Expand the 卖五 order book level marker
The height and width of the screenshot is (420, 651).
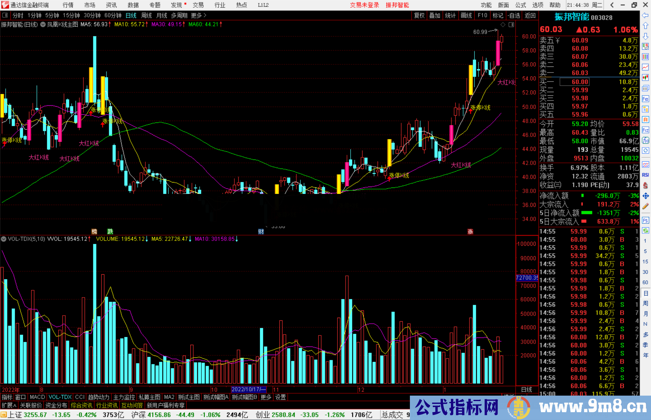click(x=558, y=40)
